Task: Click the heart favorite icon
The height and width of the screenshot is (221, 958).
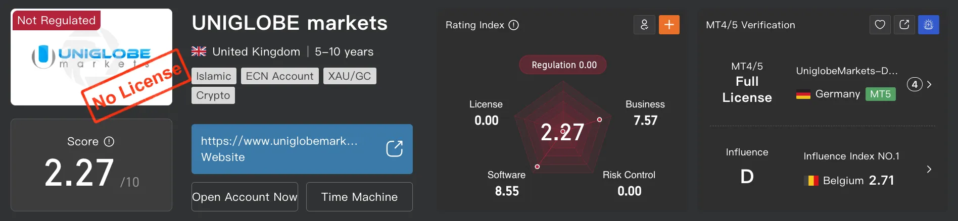Action: [x=880, y=25]
